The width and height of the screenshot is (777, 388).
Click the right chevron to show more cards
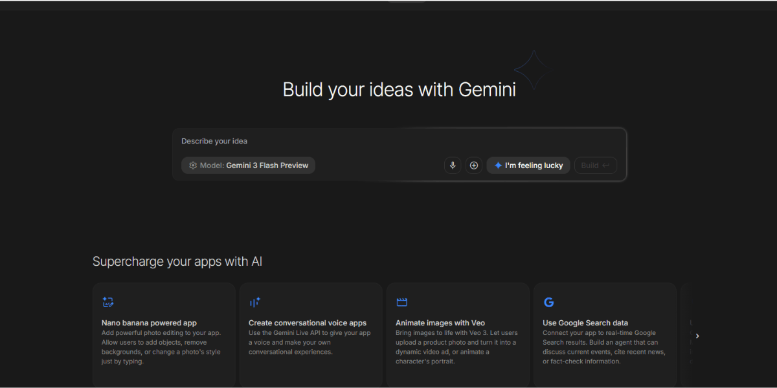[x=697, y=336]
